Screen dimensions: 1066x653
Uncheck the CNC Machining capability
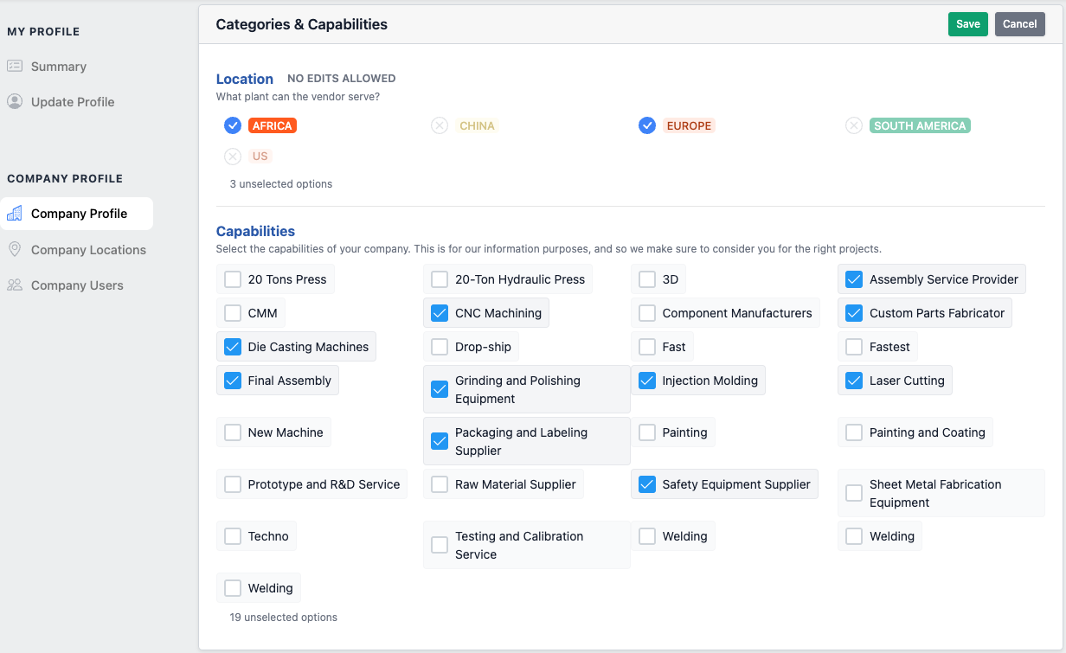coord(440,313)
